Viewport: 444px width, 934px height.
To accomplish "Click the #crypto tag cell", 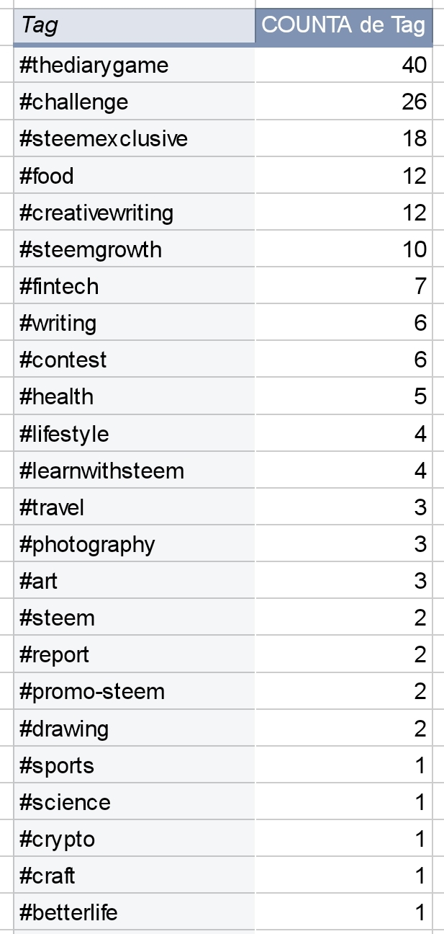I will (134, 840).
